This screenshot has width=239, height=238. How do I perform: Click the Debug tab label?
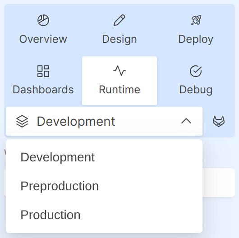coord(196,90)
